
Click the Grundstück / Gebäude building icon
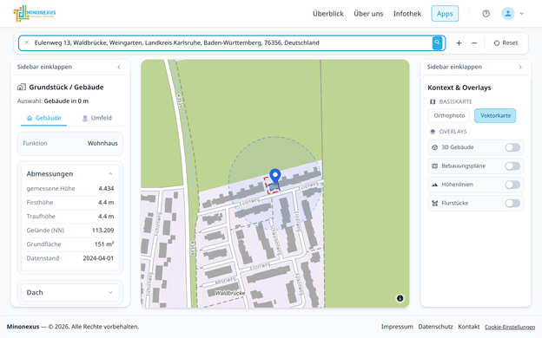point(22,88)
